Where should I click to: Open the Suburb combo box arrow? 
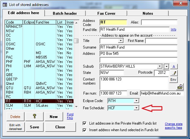pyautogui.click(x=160, y=66)
